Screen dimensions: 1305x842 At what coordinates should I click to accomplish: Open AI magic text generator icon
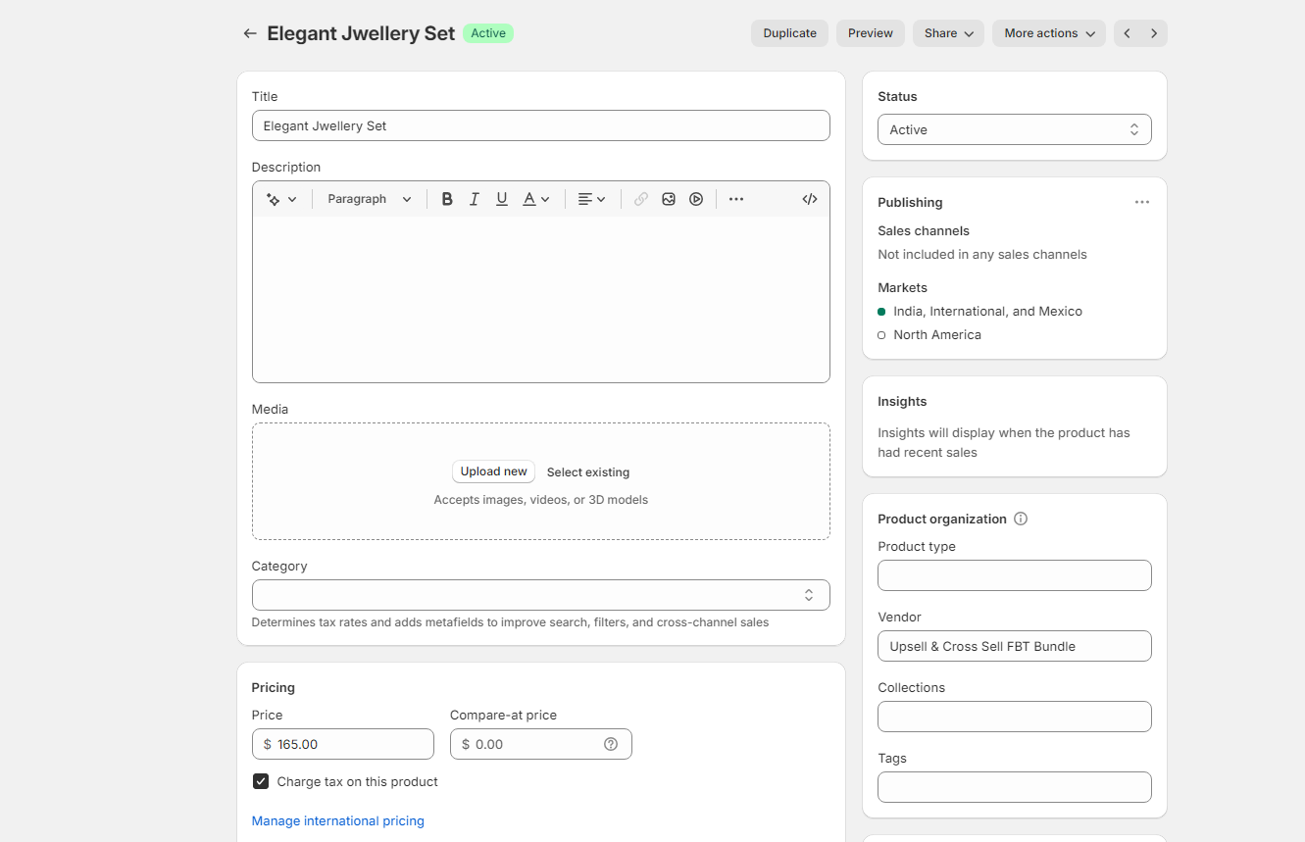pos(281,199)
